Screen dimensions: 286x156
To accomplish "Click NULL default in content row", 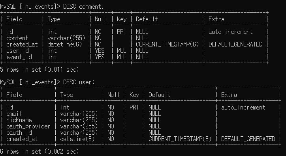I will (x=142, y=38).
